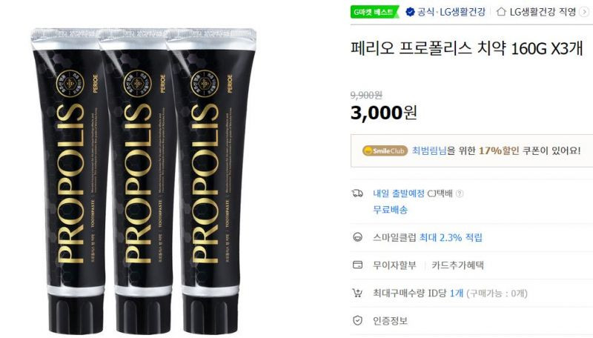Open the arrow next to LG생활건강 직영
Screen dimensions: 593x338
coord(584,12)
